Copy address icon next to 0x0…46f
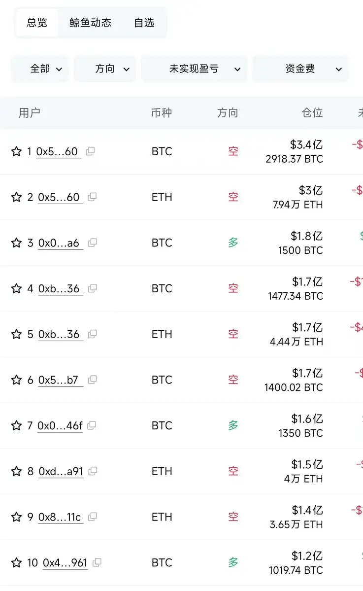Image resolution: width=363 pixels, height=591 pixels. point(92,425)
